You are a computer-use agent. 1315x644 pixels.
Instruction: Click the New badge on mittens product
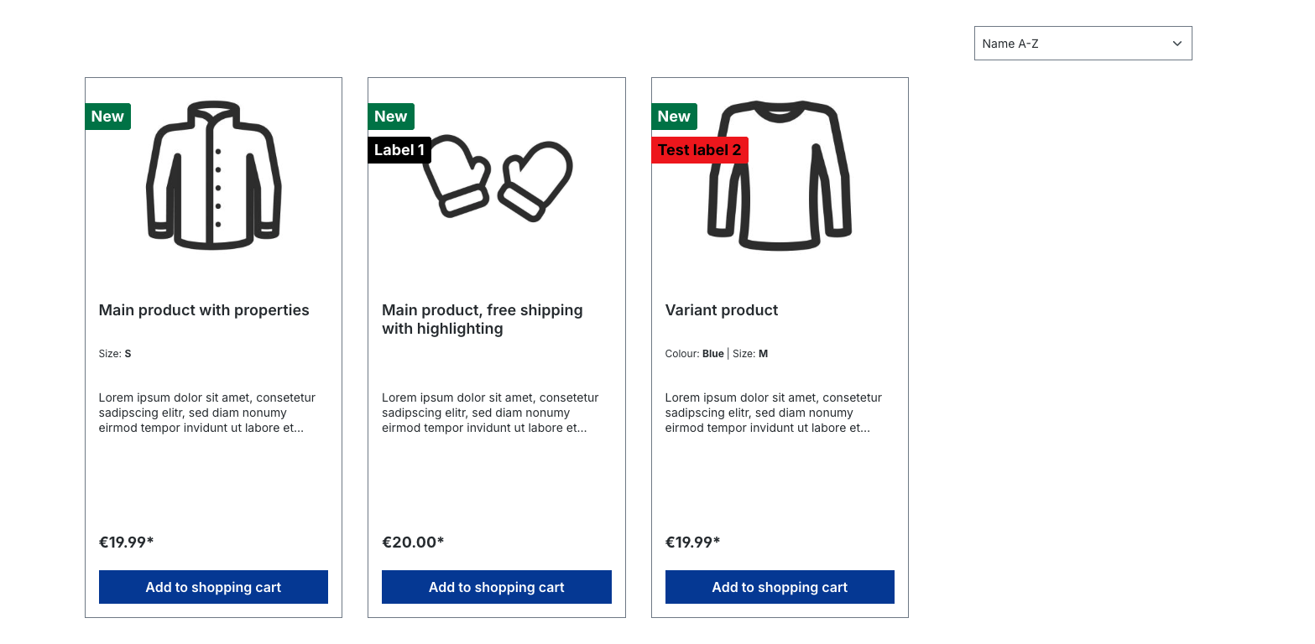click(x=391, y=117)
